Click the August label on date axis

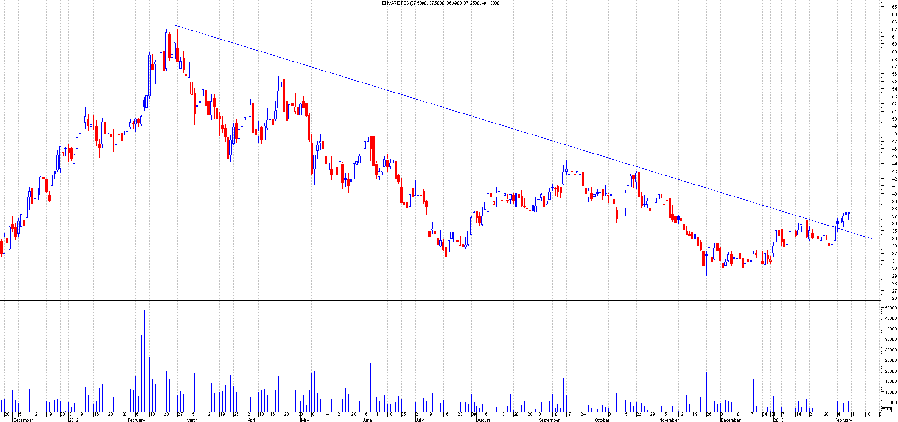click(484, 420)
